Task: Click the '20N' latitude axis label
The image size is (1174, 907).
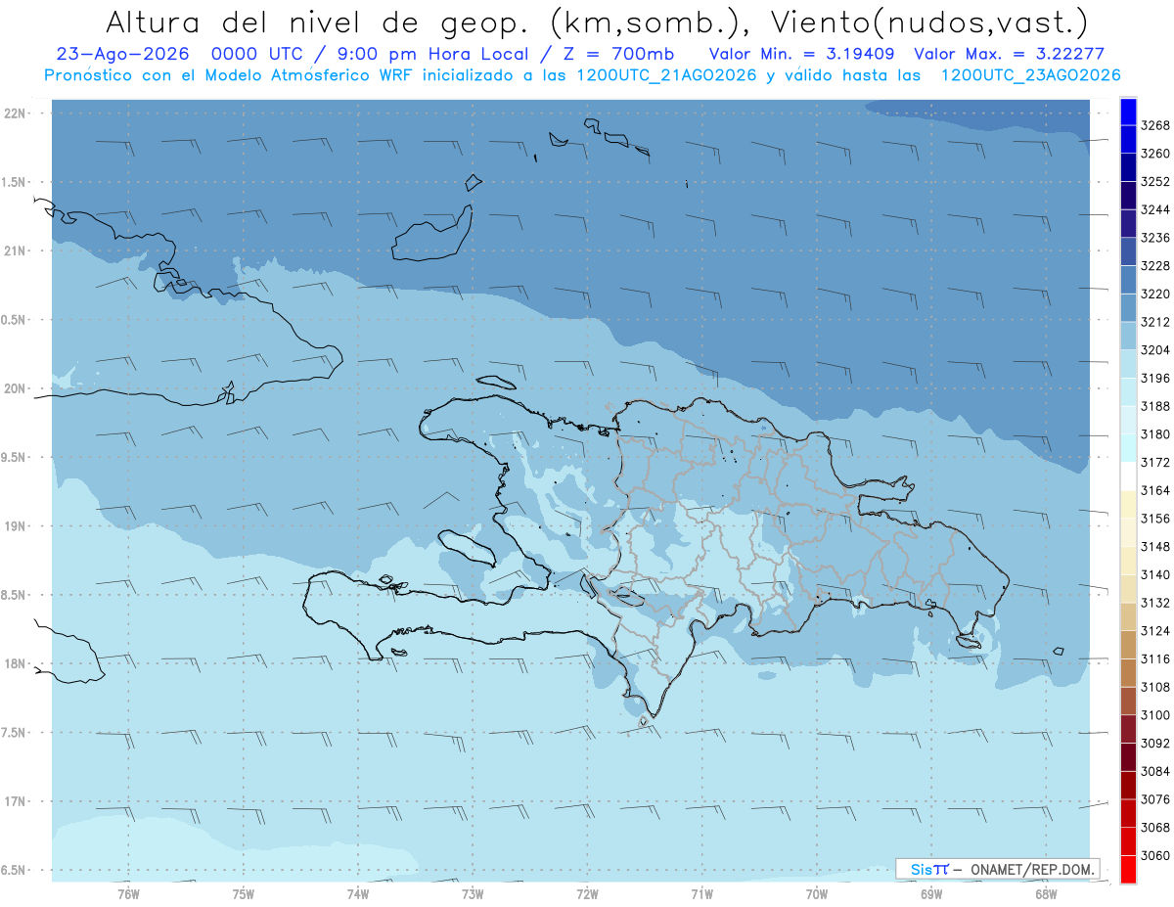Action: 15,388
